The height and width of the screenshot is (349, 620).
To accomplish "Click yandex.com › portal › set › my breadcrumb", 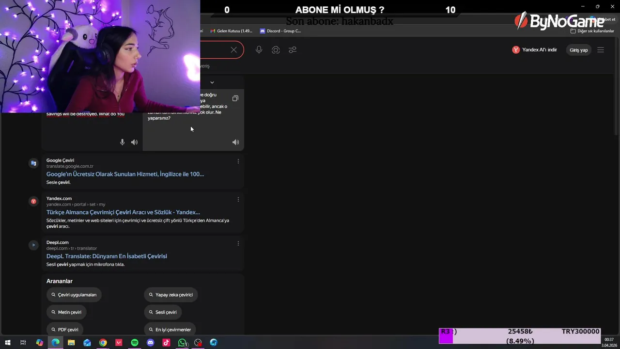I will tap(76, 204).
